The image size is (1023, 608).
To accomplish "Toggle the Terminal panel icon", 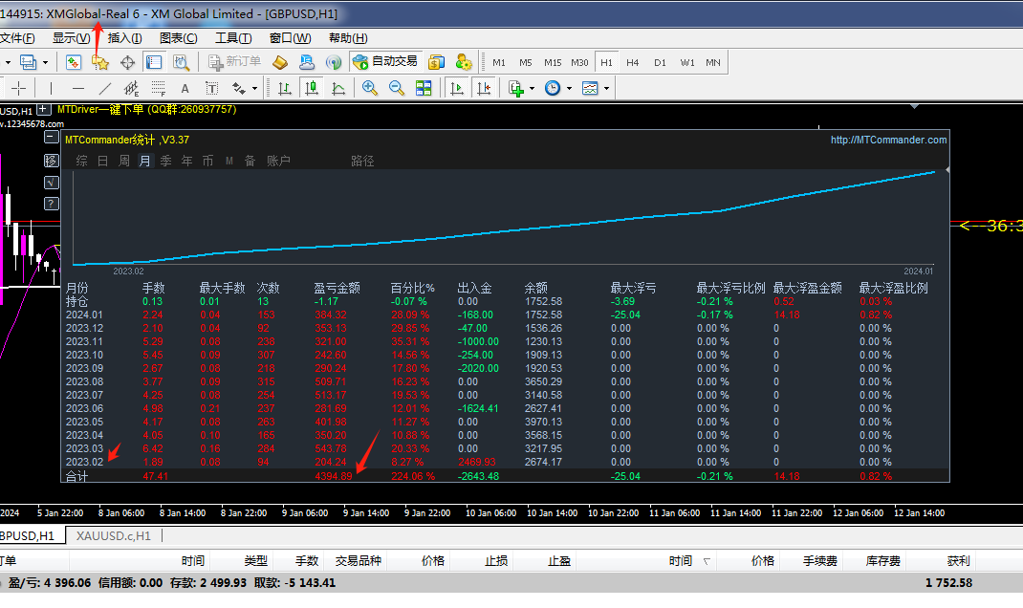I will click(154, 62).
